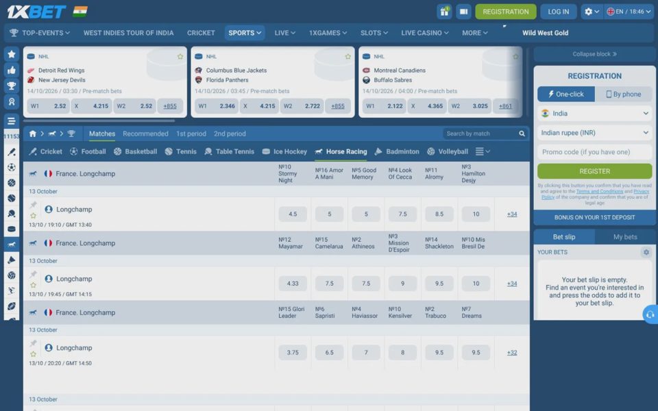
Task: Open the Indian rupee currency dropdown
Action: pyautogui.click(x=595, y=133)
